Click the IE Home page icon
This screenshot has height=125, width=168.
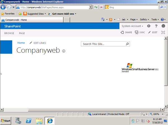[x=103, y=19]
